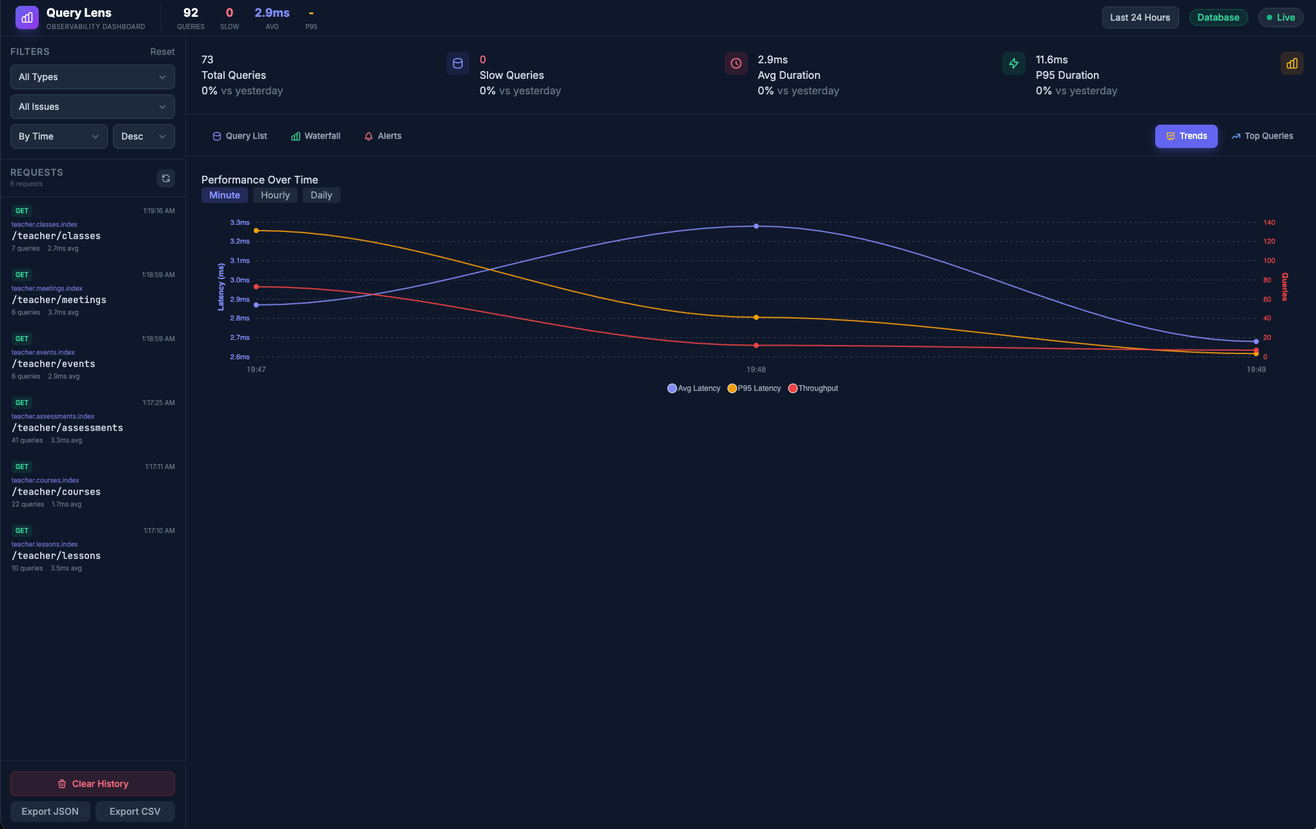
Task: Click the P95 Latency point at 19:48
Action: (756, 317)
